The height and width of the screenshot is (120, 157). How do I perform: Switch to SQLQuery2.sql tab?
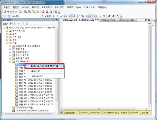(x=118, y=20)
